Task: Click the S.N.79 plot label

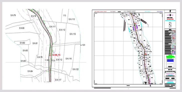Action: coord(13,15)
